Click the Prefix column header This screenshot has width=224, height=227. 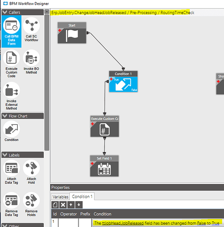[85, 214]
